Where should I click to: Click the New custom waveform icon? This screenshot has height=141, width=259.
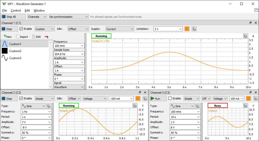pos(5,37)
